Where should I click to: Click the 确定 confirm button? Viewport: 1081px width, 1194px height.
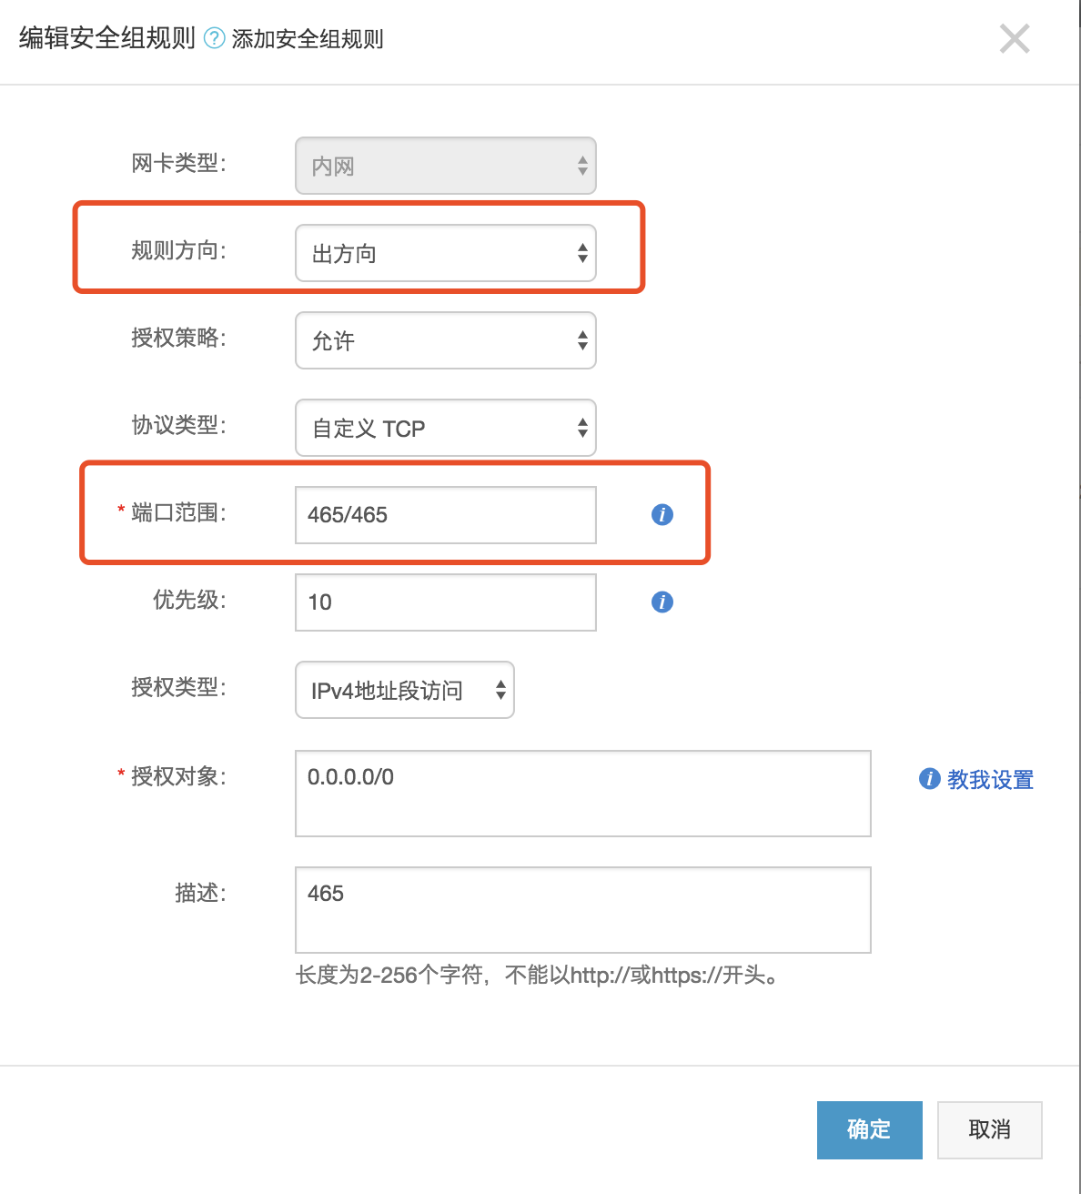coord(870,1130)
